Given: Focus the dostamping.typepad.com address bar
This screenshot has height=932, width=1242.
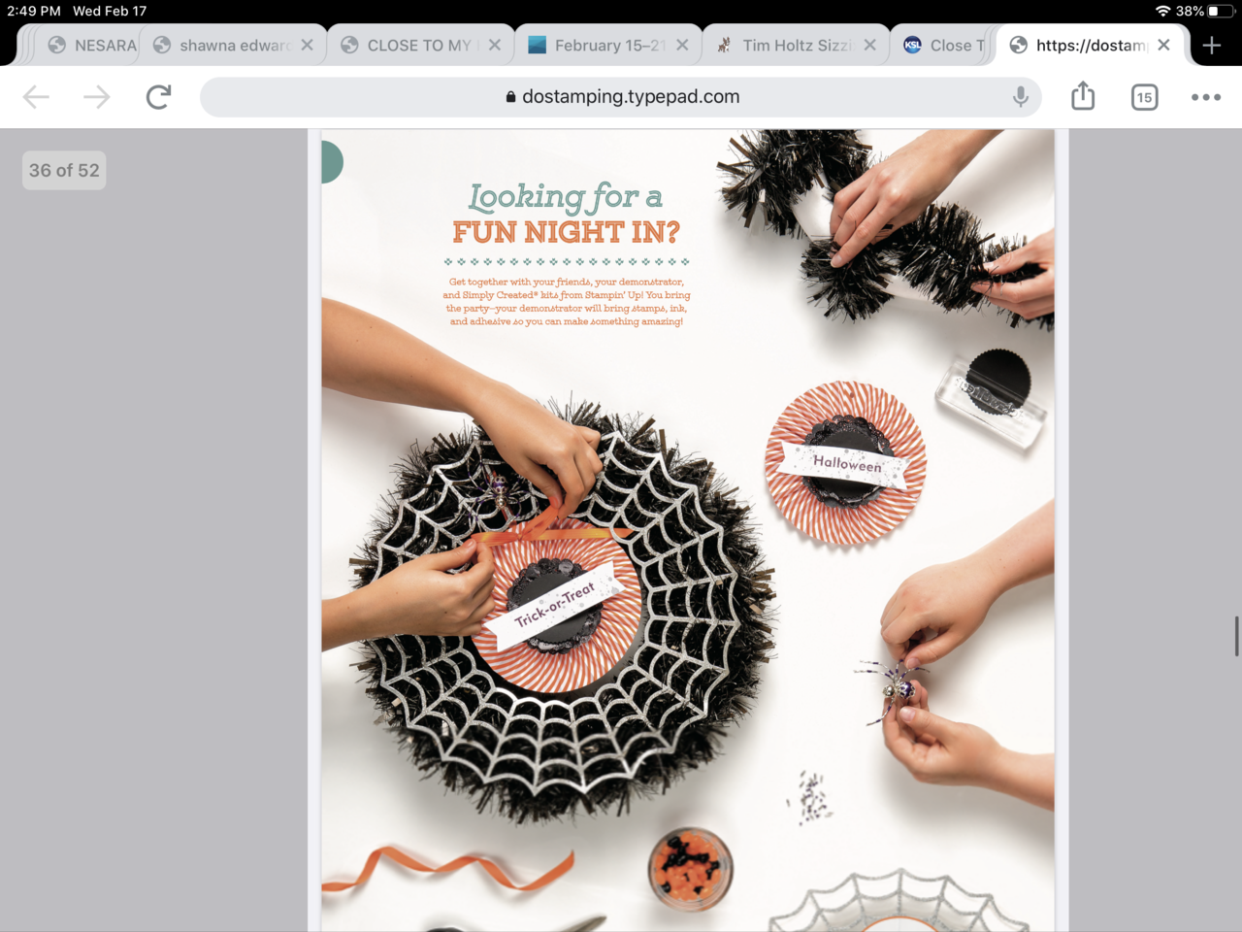Looking at the screenshot, I should pos(621,97).
